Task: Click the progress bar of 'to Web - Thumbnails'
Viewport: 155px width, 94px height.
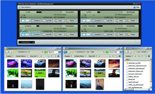Action: [110, 26]
